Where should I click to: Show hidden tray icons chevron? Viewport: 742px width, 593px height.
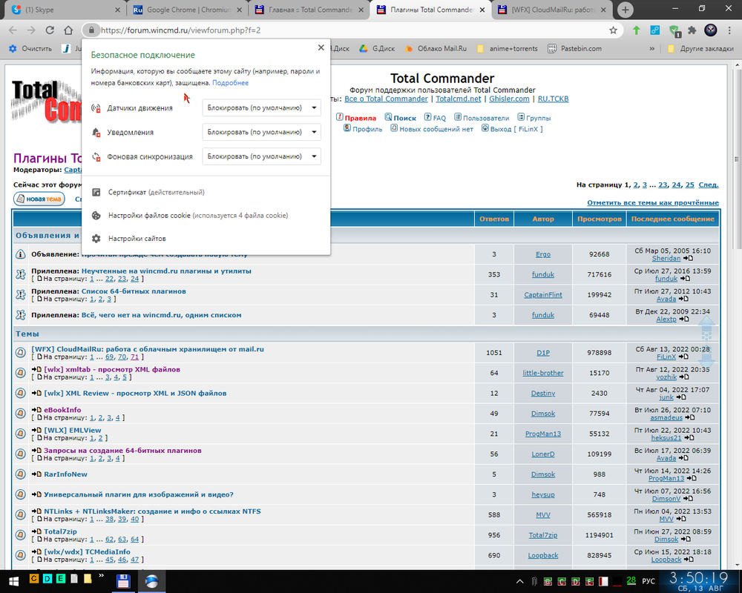(519, 581)
